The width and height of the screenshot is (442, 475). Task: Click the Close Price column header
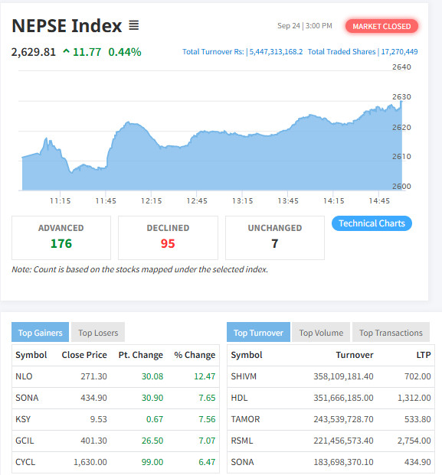(x=84, y=355)
